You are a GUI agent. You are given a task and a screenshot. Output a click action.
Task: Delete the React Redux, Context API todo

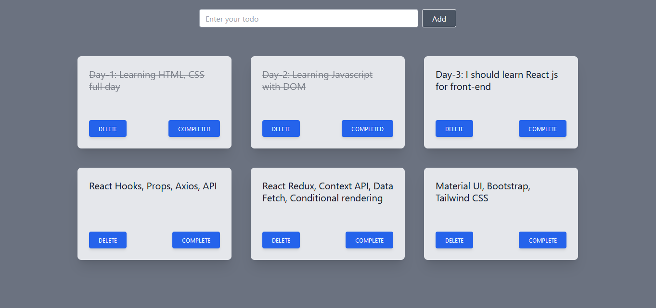[x=281, y=240]
